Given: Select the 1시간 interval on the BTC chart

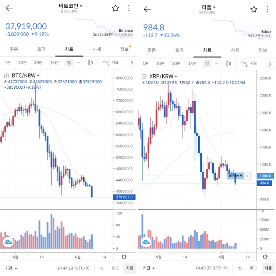Looking at the screenshot, I should pos(55,63).
